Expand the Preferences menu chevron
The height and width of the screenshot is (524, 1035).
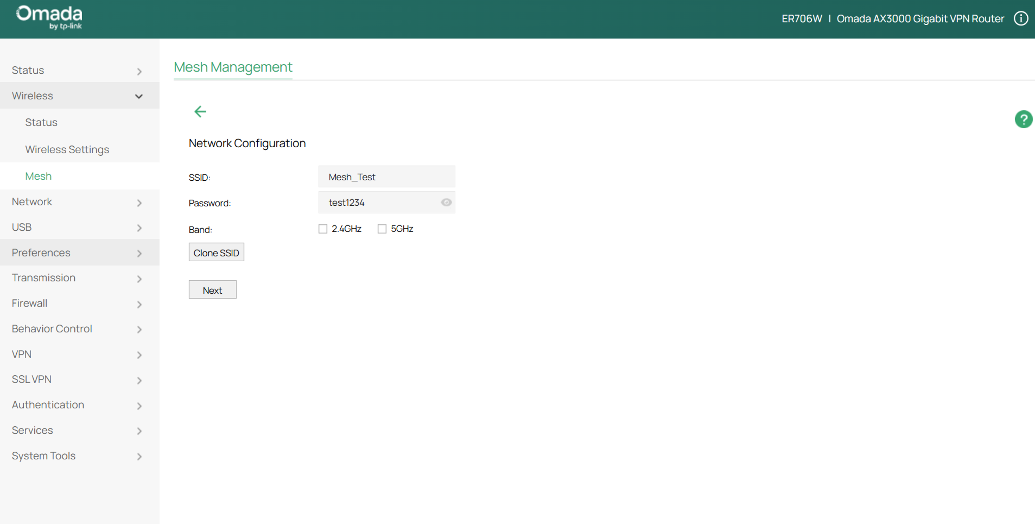(139, 254)
